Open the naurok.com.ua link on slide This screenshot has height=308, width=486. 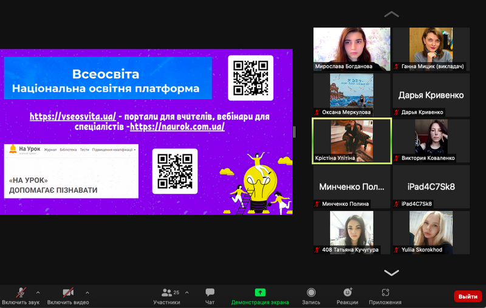(x=177, y=126)
